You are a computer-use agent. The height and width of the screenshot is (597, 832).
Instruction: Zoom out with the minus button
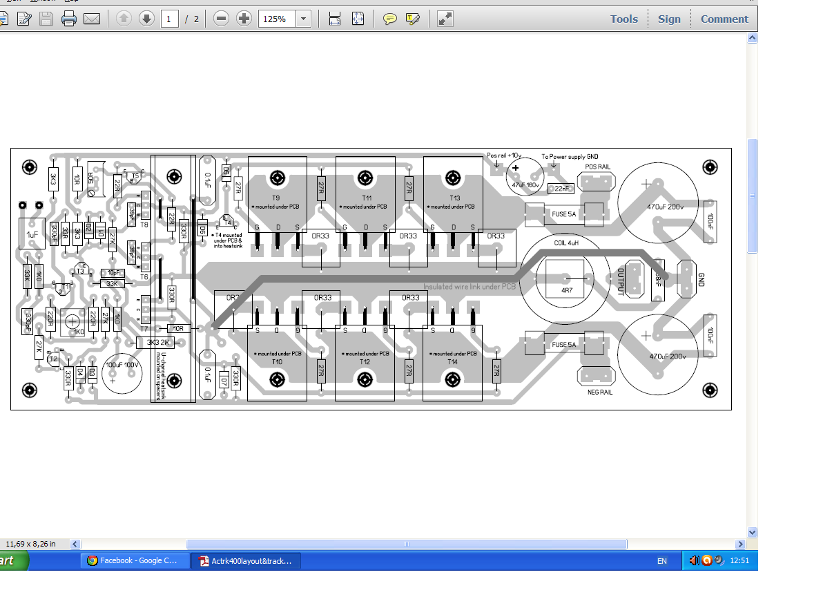[221, 19]
